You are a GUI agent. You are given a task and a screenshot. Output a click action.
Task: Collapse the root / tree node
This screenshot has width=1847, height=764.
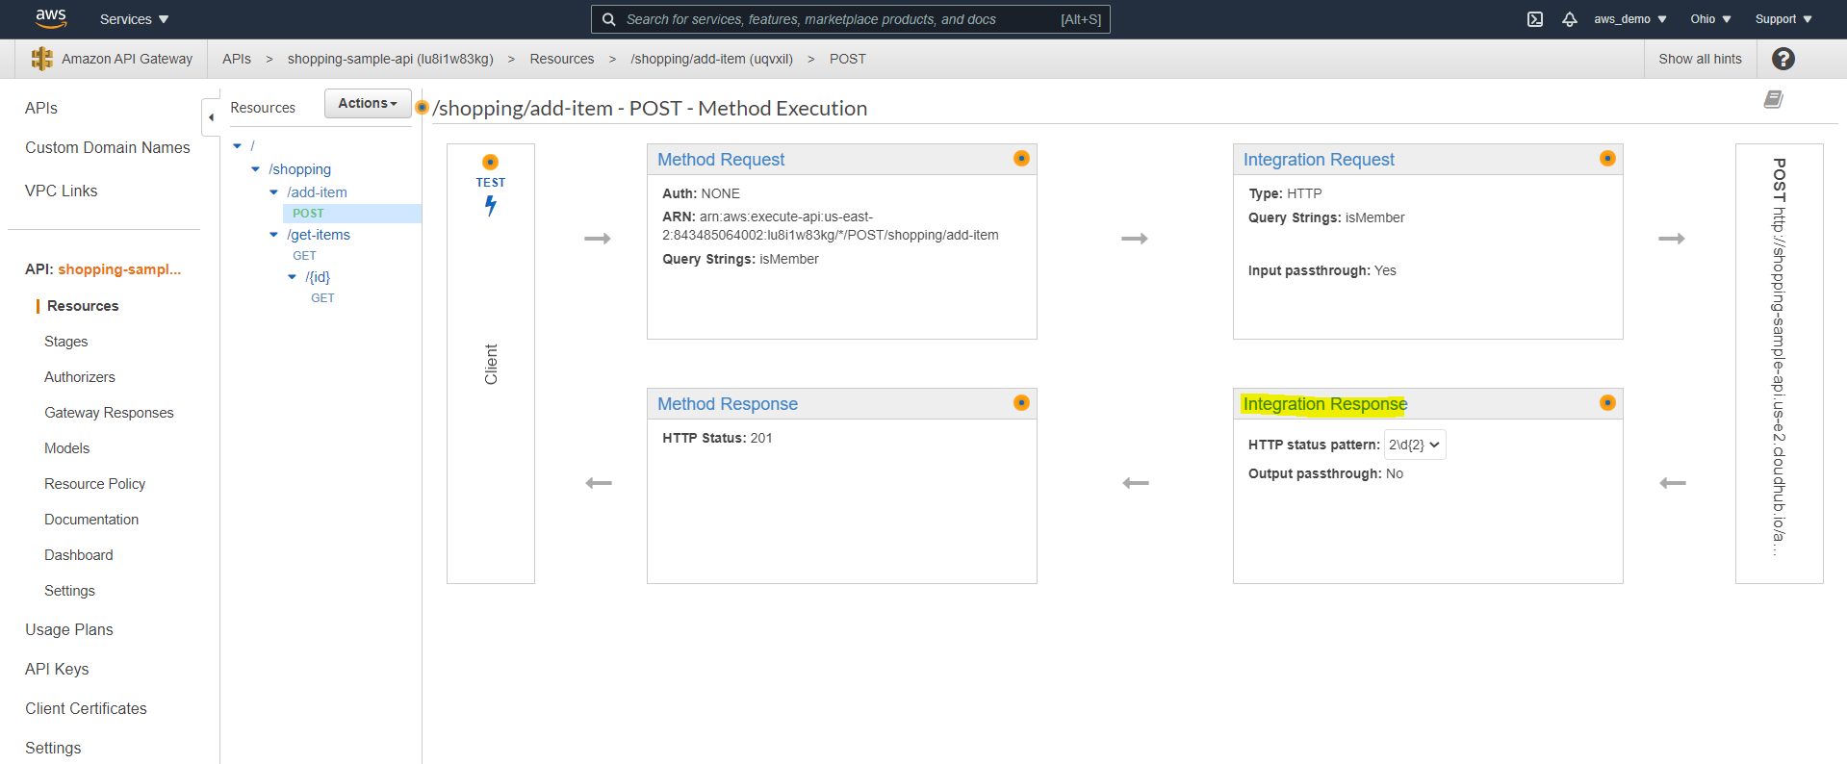tap(238, 146)
